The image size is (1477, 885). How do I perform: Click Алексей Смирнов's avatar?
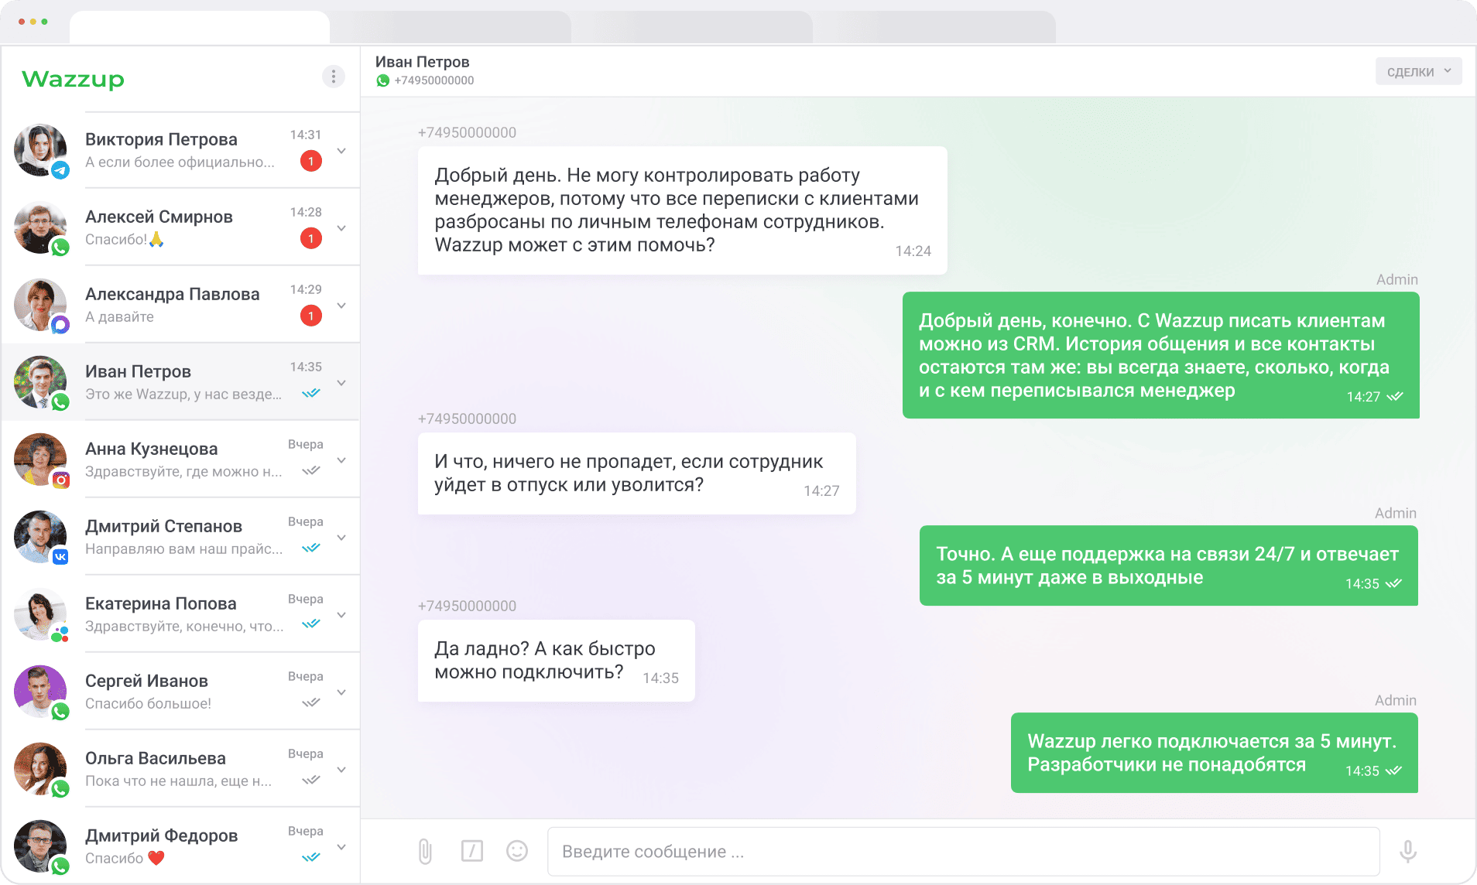40,227
